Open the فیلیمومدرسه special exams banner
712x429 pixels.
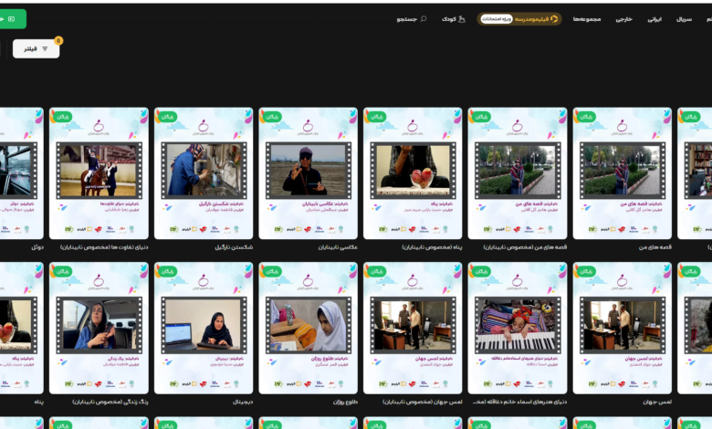[519, 18]
